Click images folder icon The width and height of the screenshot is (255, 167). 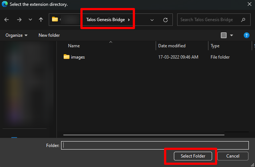point(66,57)
